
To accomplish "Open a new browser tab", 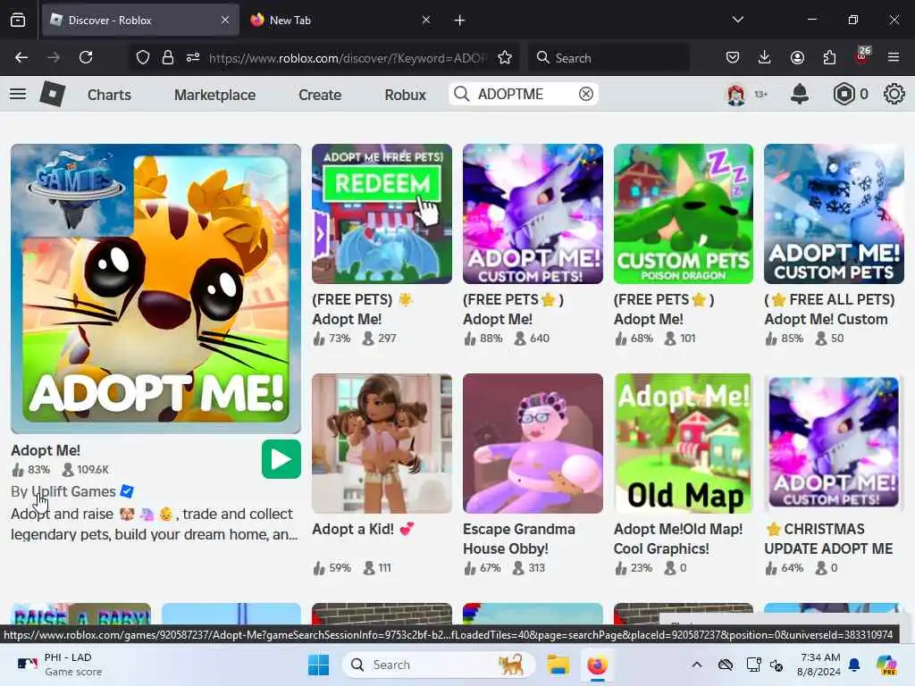I will 460,21.
